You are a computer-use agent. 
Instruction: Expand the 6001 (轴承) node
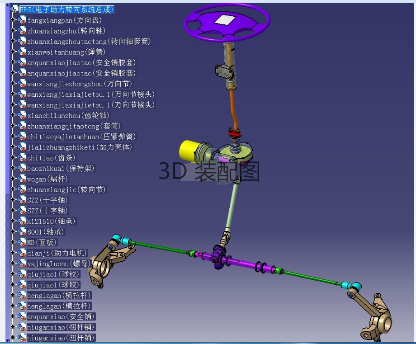13,231
